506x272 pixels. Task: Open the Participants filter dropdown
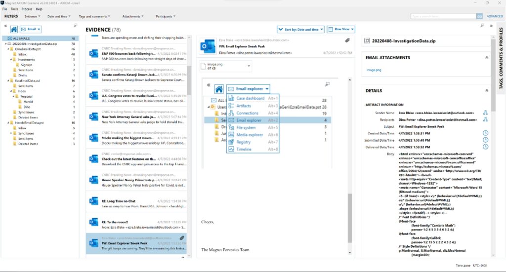point(166,16)
